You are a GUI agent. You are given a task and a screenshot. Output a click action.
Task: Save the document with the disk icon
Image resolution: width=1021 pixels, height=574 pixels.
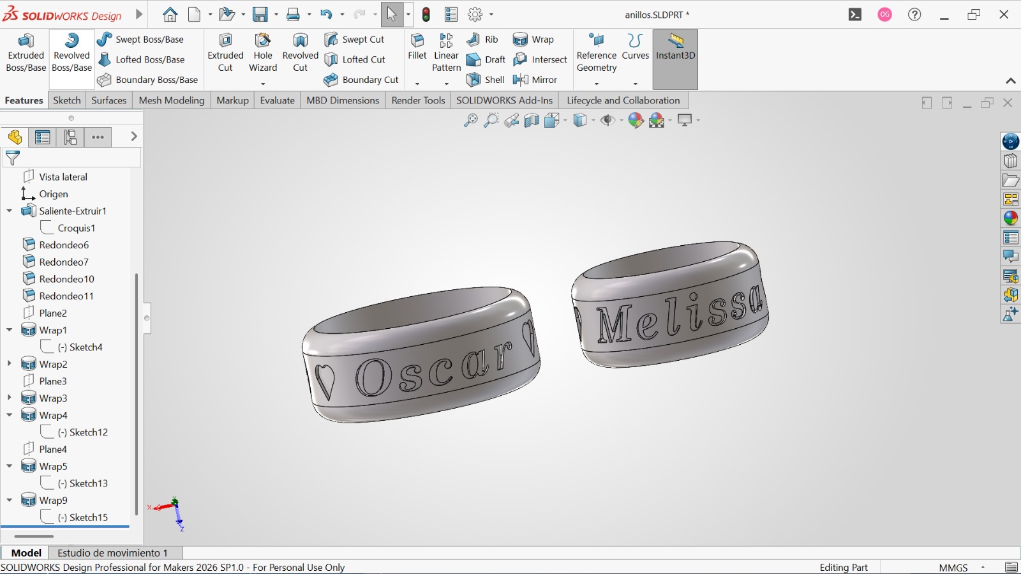[260, 15]
